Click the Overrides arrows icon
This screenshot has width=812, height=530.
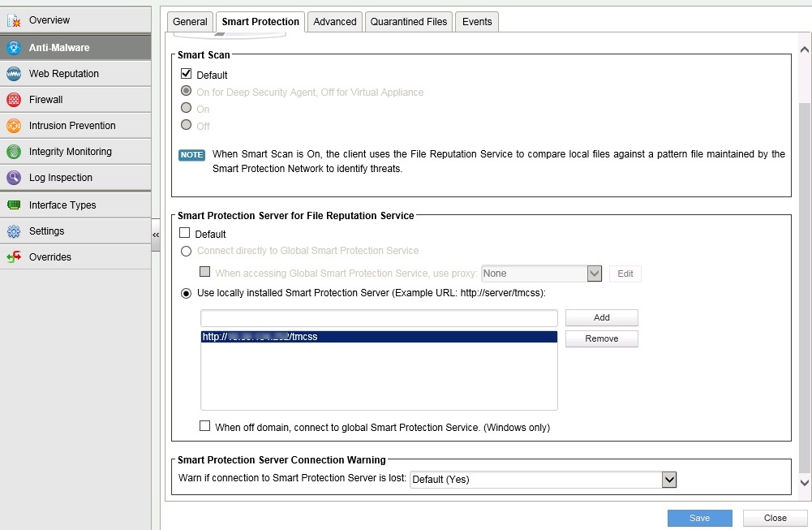14,257
